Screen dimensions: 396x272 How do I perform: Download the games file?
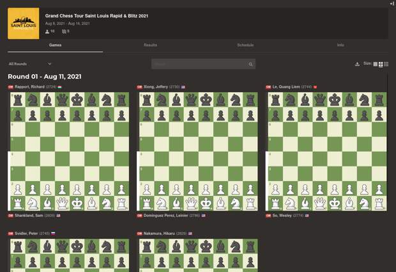(357, 64)
